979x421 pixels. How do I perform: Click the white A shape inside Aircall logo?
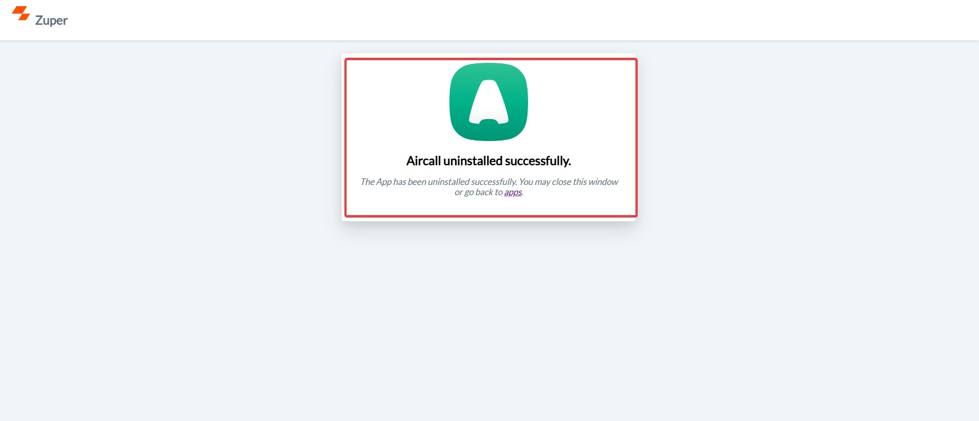coord(489,102)
